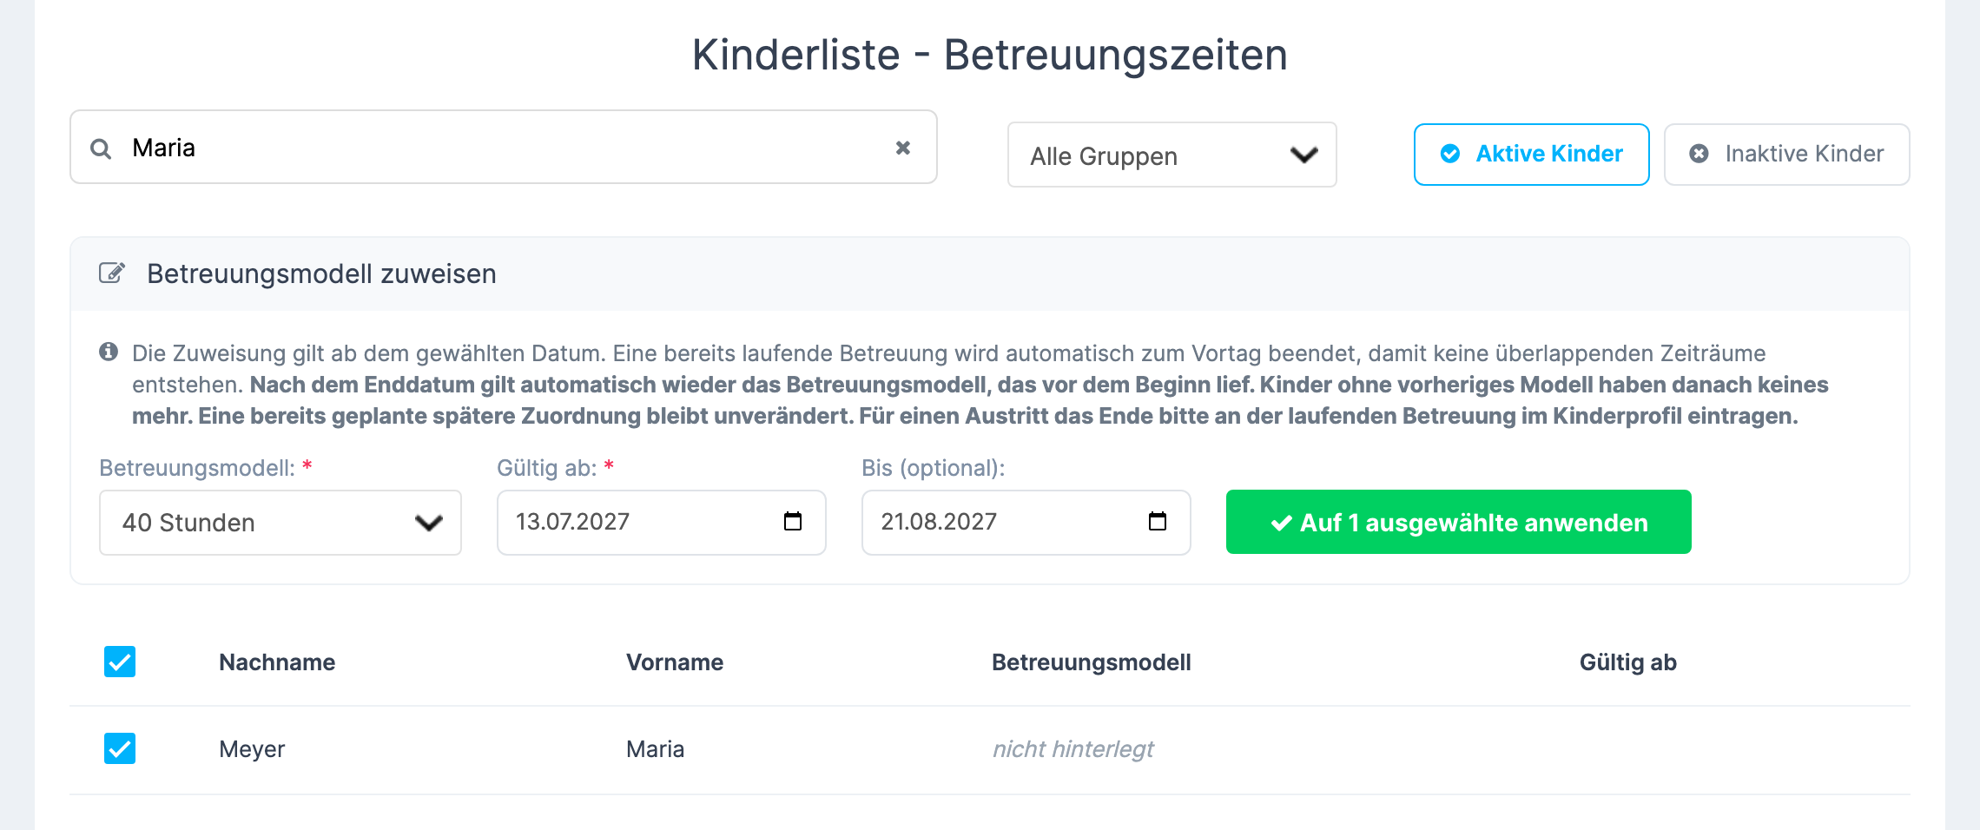Viewport: 1980px width, 830px height.
Task: Click the Betreuungsmodell column header
Action: point(1092,662)
